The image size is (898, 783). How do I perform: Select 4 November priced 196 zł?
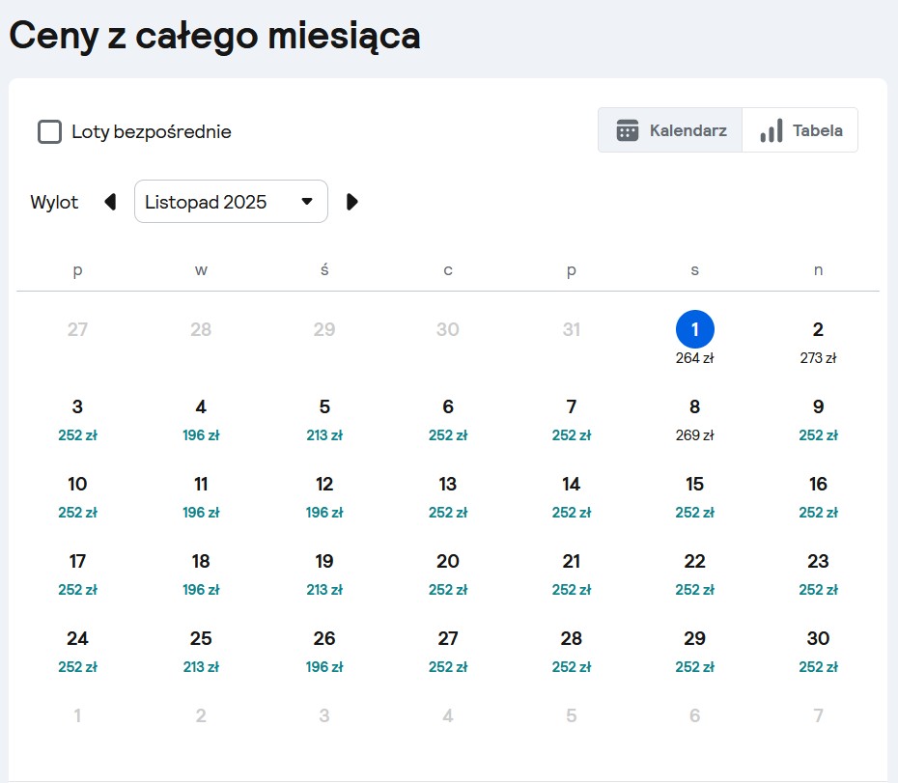tap(201, 420)
